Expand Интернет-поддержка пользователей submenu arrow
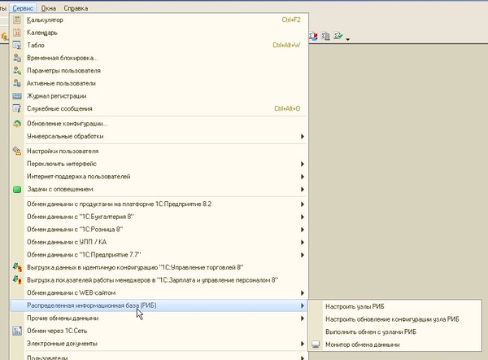 coord(303,177)
